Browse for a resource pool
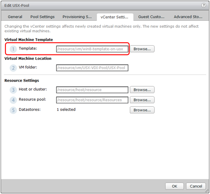 point(142,100)
